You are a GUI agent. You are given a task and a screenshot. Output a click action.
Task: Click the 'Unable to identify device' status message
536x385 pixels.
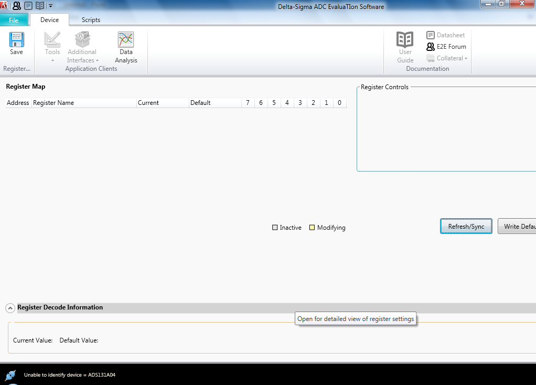point(70,375)
